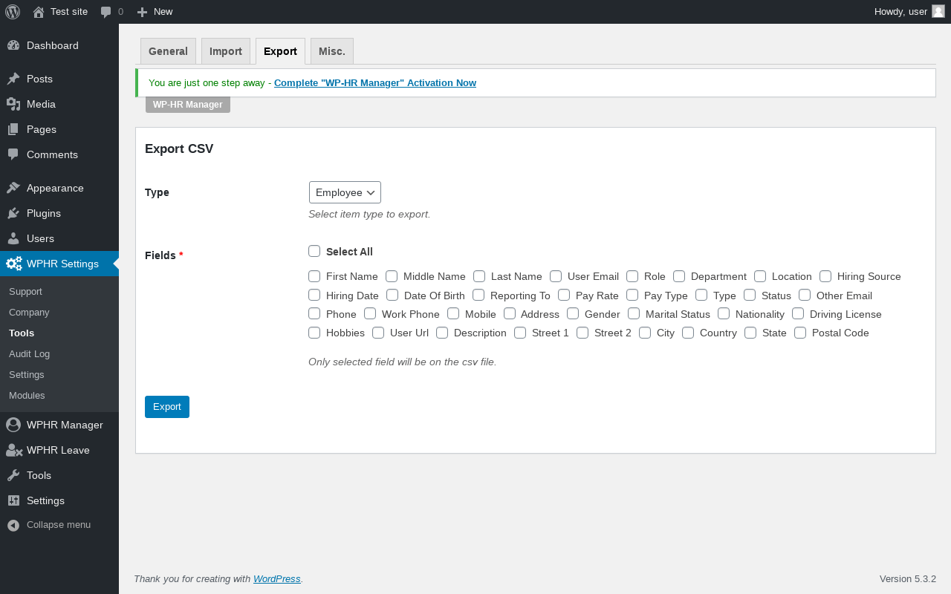Open the Dashboard gauge icon
This screenshot has height=594, width=951.
pos(13,45)
